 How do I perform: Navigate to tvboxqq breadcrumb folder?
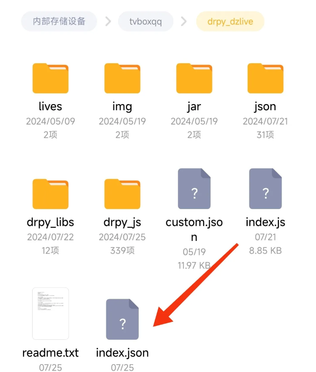tap(145, 21)
